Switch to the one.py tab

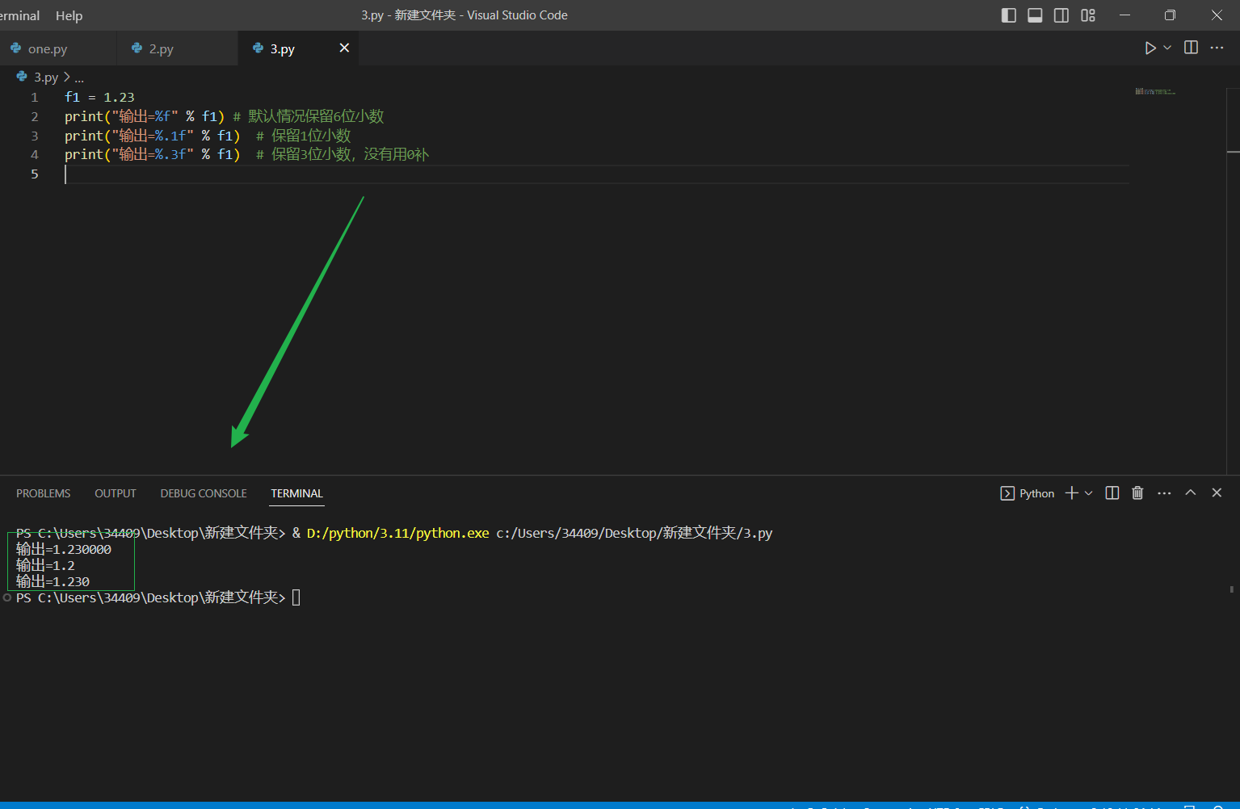(x=47, y=49)
